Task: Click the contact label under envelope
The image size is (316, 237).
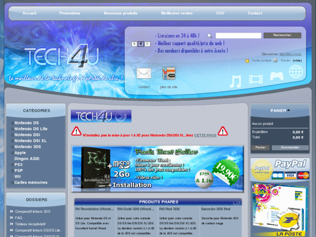Action: point(144,87)
